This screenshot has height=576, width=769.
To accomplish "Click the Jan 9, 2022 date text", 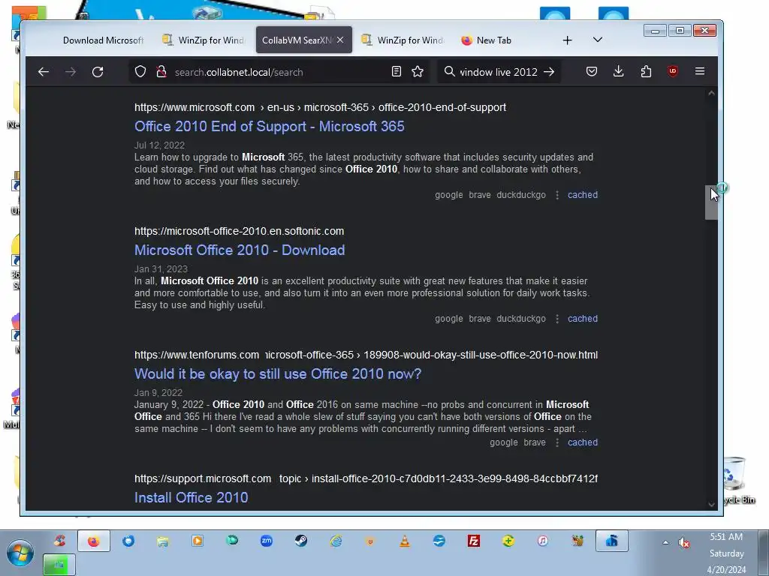I will (x=158, y=393).
